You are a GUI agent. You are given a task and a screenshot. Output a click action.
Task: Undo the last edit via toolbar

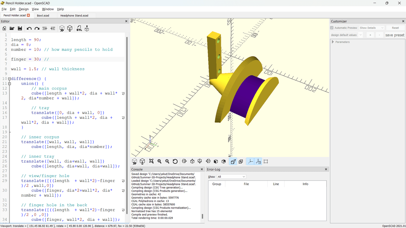29,28
